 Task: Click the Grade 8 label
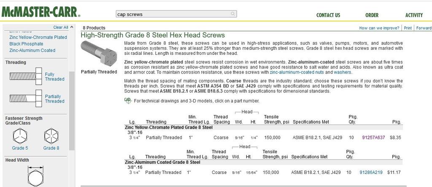(51, 148)
